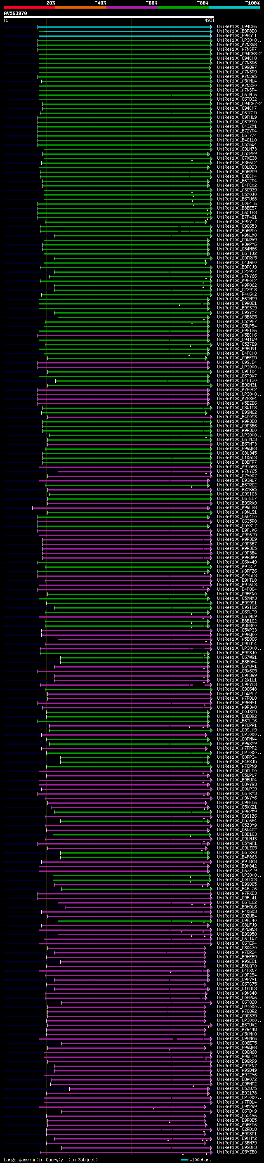Click the UniRef100_Q9FMK6 label
The width and height of the screenshot is (264, 1163).
tap(237, 1038)
